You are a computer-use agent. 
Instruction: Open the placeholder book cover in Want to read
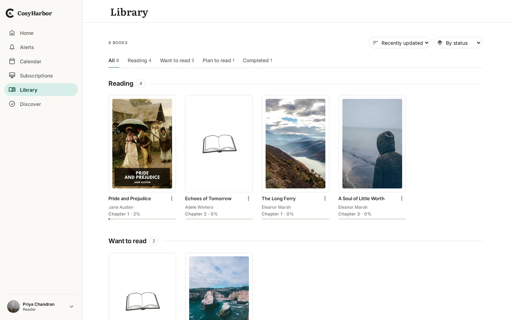[x=142, y=287]
